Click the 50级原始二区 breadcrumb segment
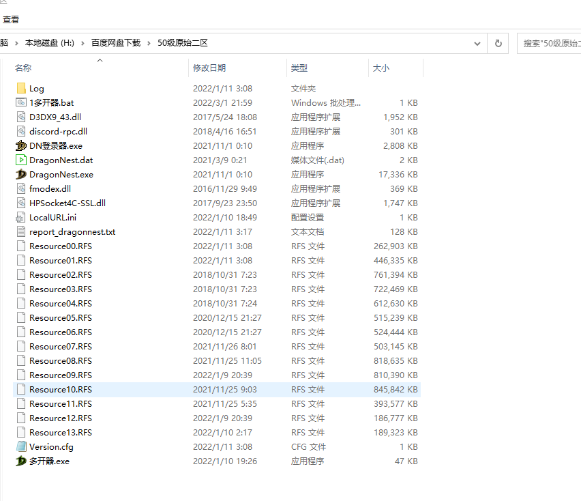 point(183,43)
